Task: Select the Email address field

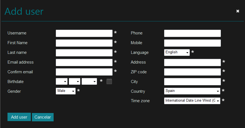Action: click(x=84, y=62)
